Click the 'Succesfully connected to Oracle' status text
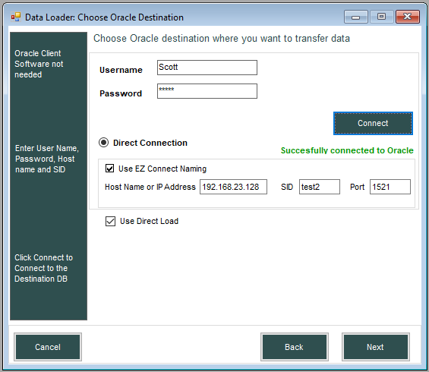The image size is (429, 372). click(x=347, y=150)
